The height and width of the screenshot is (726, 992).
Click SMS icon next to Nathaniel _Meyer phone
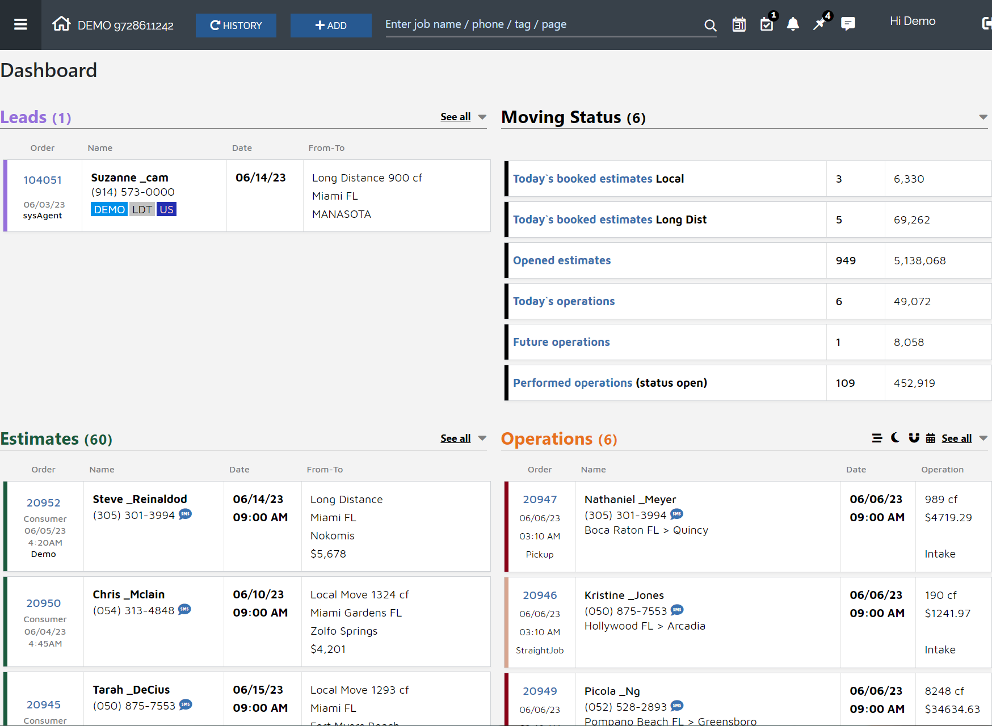click(x=676, y=514)
